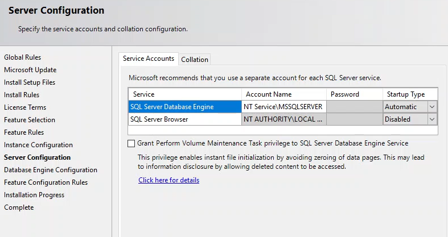Select Microsoft Update step in sidebar
448x237 pixels.
30,70
